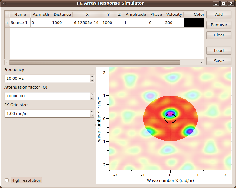Click the Azimuth column header
236x188 pixels.
point(41,15)
